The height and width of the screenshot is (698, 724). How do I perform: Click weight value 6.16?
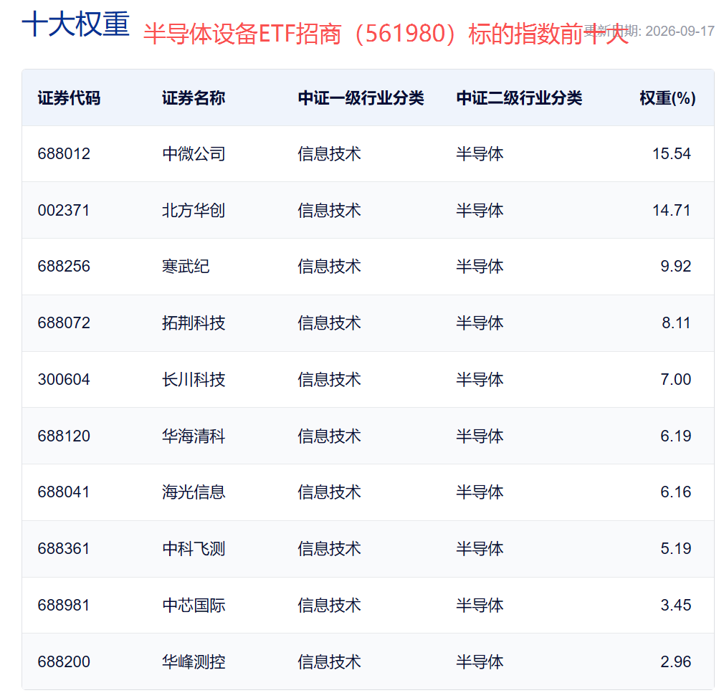[x=675, y=492]
